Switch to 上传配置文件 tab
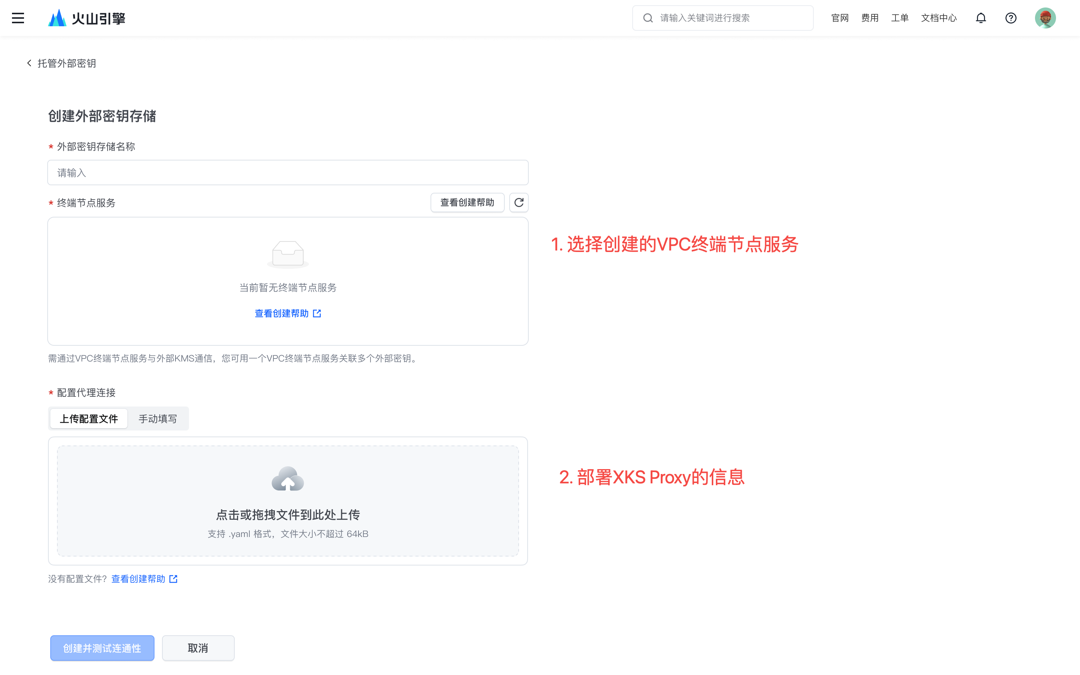1080x675 pixels. (x=89, y=419)
